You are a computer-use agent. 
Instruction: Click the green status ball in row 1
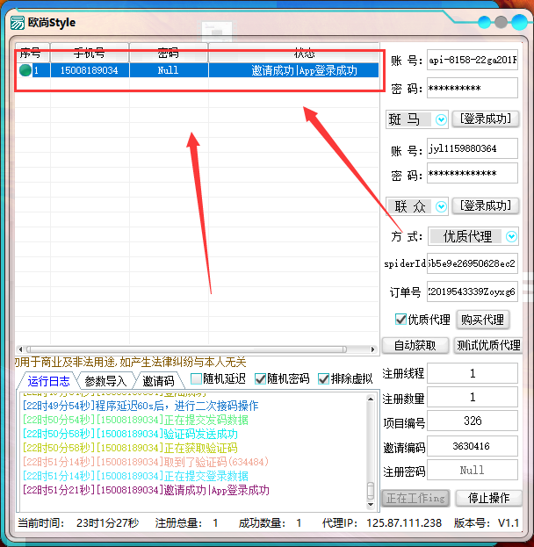25,70
